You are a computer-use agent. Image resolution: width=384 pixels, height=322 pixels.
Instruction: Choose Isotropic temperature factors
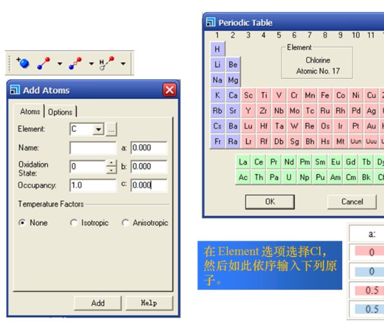click(x=75, y=223)
